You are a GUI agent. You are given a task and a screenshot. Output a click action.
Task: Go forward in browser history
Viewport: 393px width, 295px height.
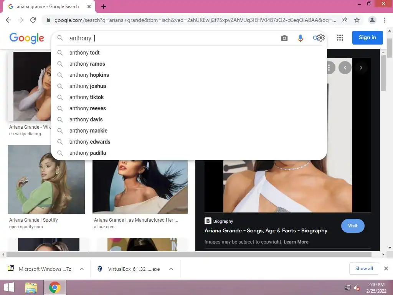click(x=21, y=20)
